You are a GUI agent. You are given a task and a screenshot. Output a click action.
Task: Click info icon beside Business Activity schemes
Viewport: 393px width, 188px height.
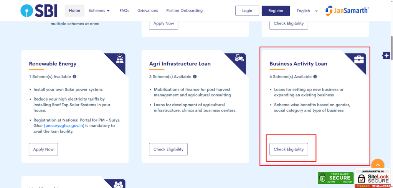click(x=315, y=76)
